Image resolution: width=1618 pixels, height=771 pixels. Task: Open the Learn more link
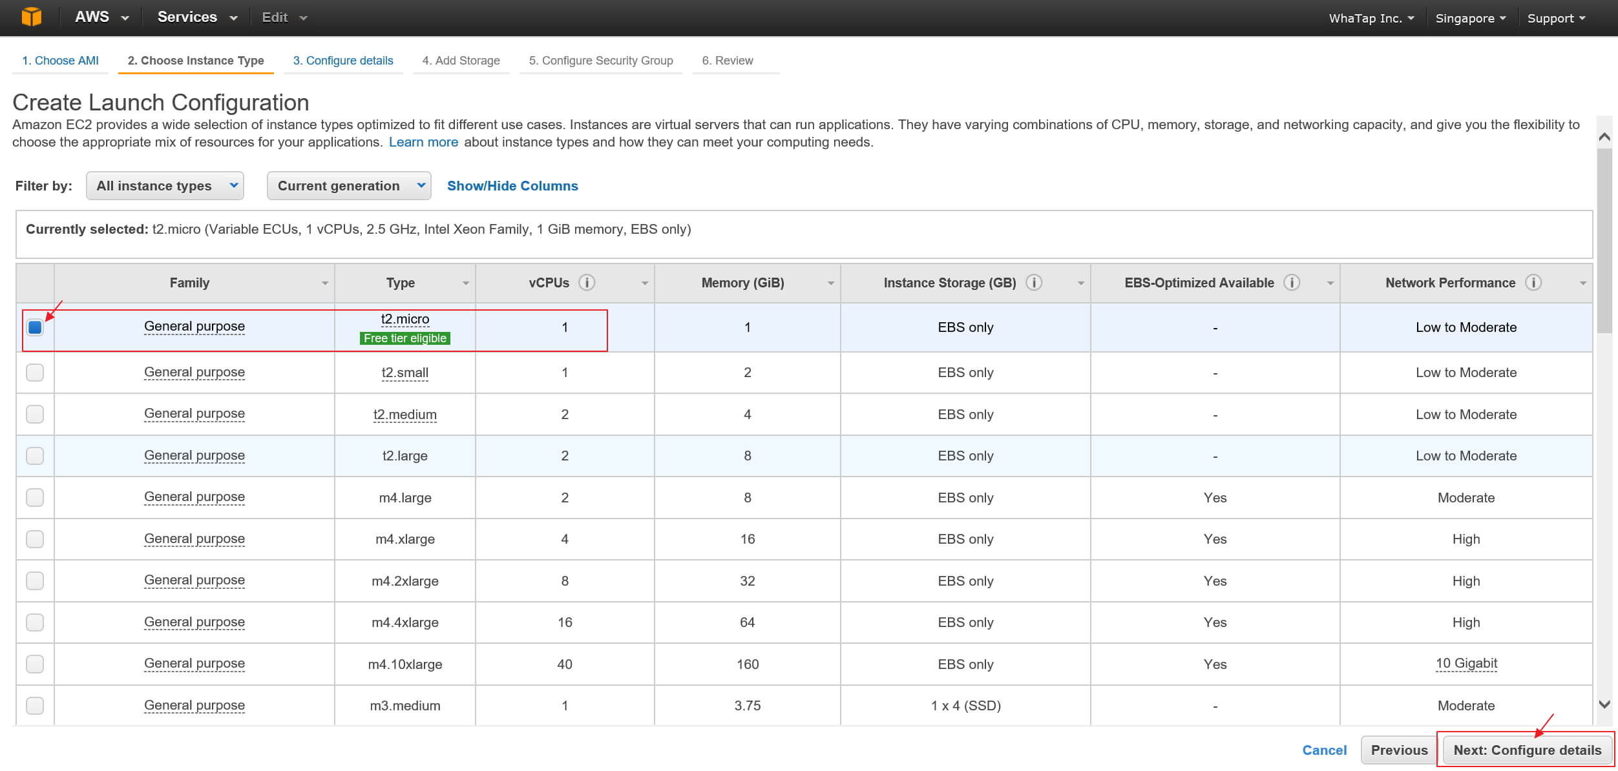[x=423, y=142]
